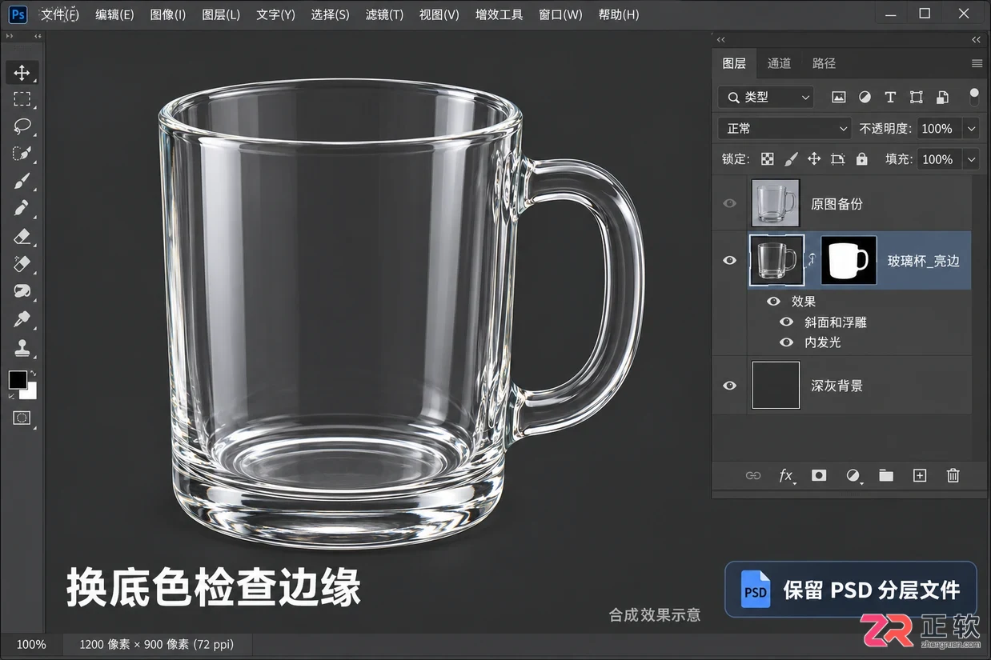Collapse Layers panel with top-right arrows

(976, 39)
